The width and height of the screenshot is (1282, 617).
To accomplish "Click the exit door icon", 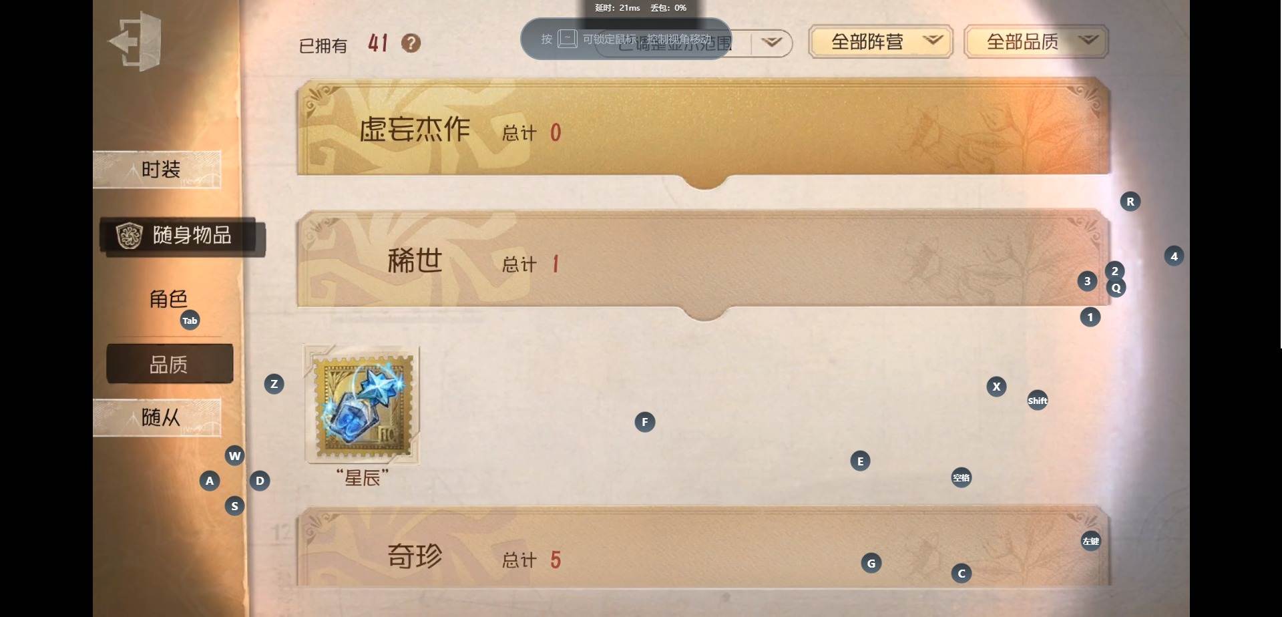I will coord(136,41).
